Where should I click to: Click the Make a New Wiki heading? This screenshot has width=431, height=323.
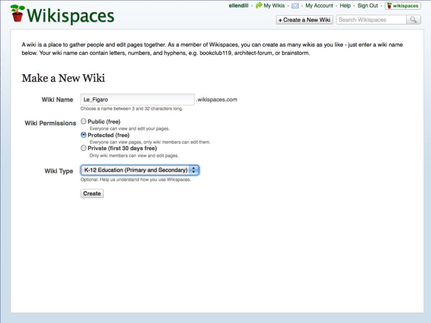click(x=63, y=78)
